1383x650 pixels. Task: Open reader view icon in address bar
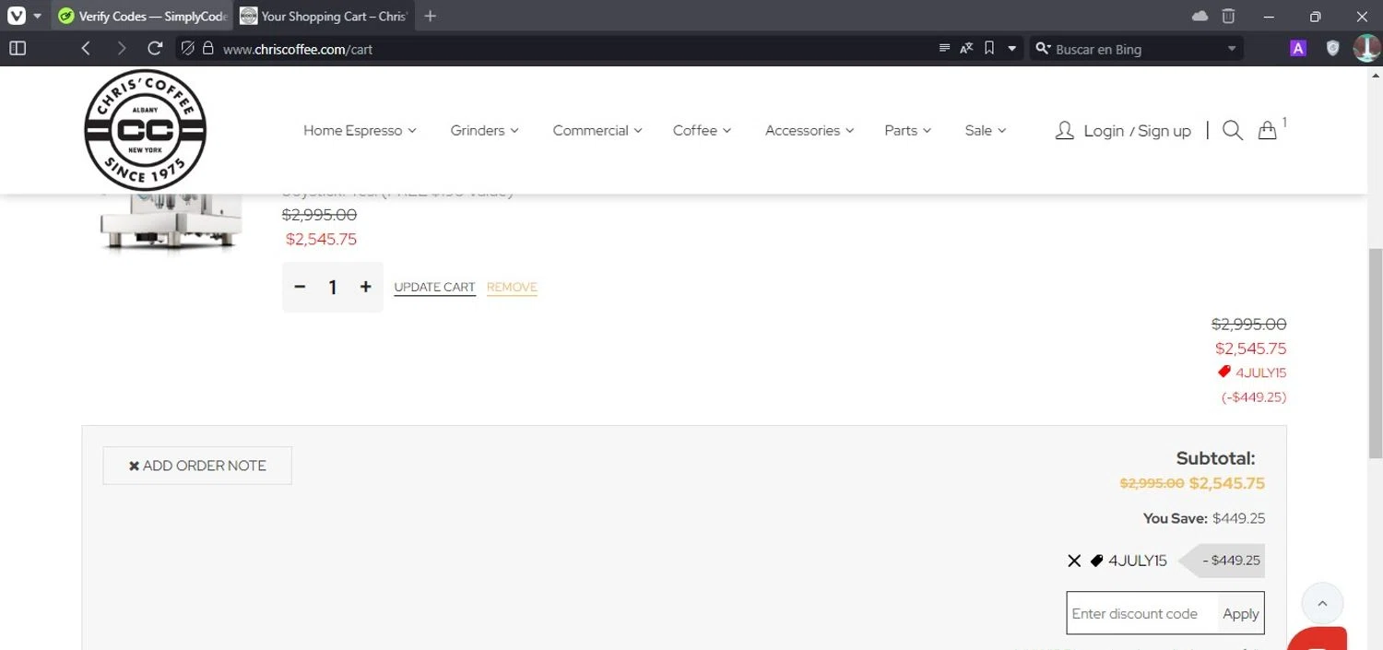coord(944,48)
